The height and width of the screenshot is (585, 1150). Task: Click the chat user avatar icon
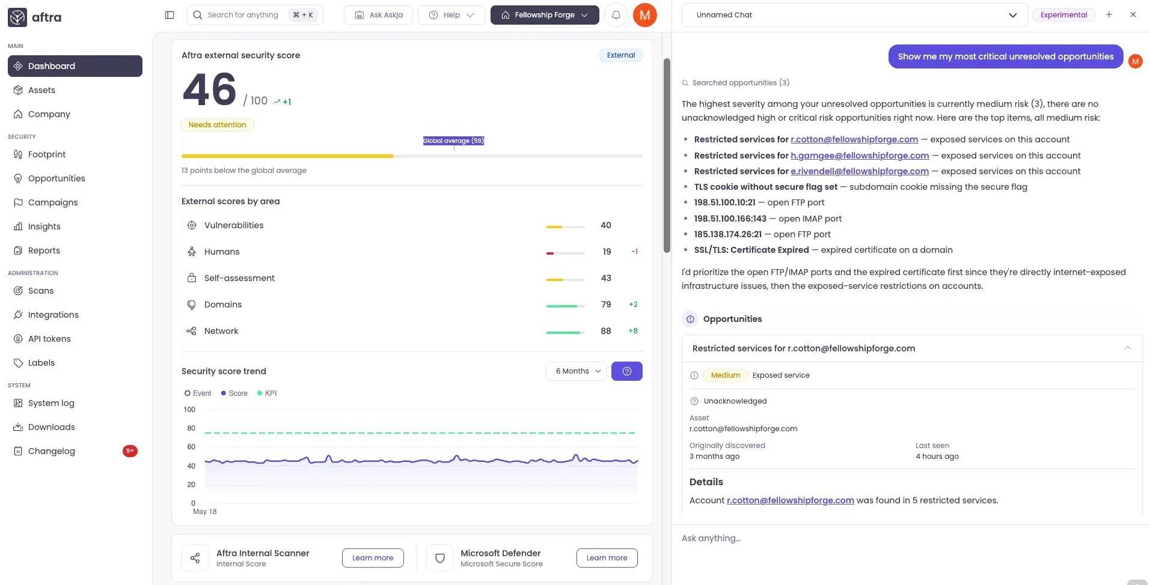(1136, 61)
